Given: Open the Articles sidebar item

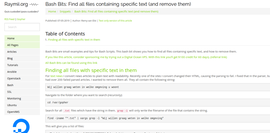Looking at the screenshot, I should pyautogui.click(x=22, y=52).
